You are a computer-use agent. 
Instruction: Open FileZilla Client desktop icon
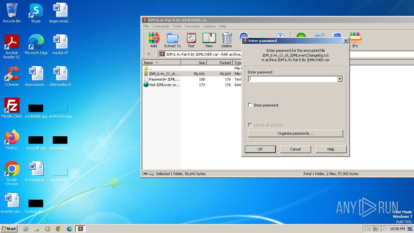click(12, 108)
